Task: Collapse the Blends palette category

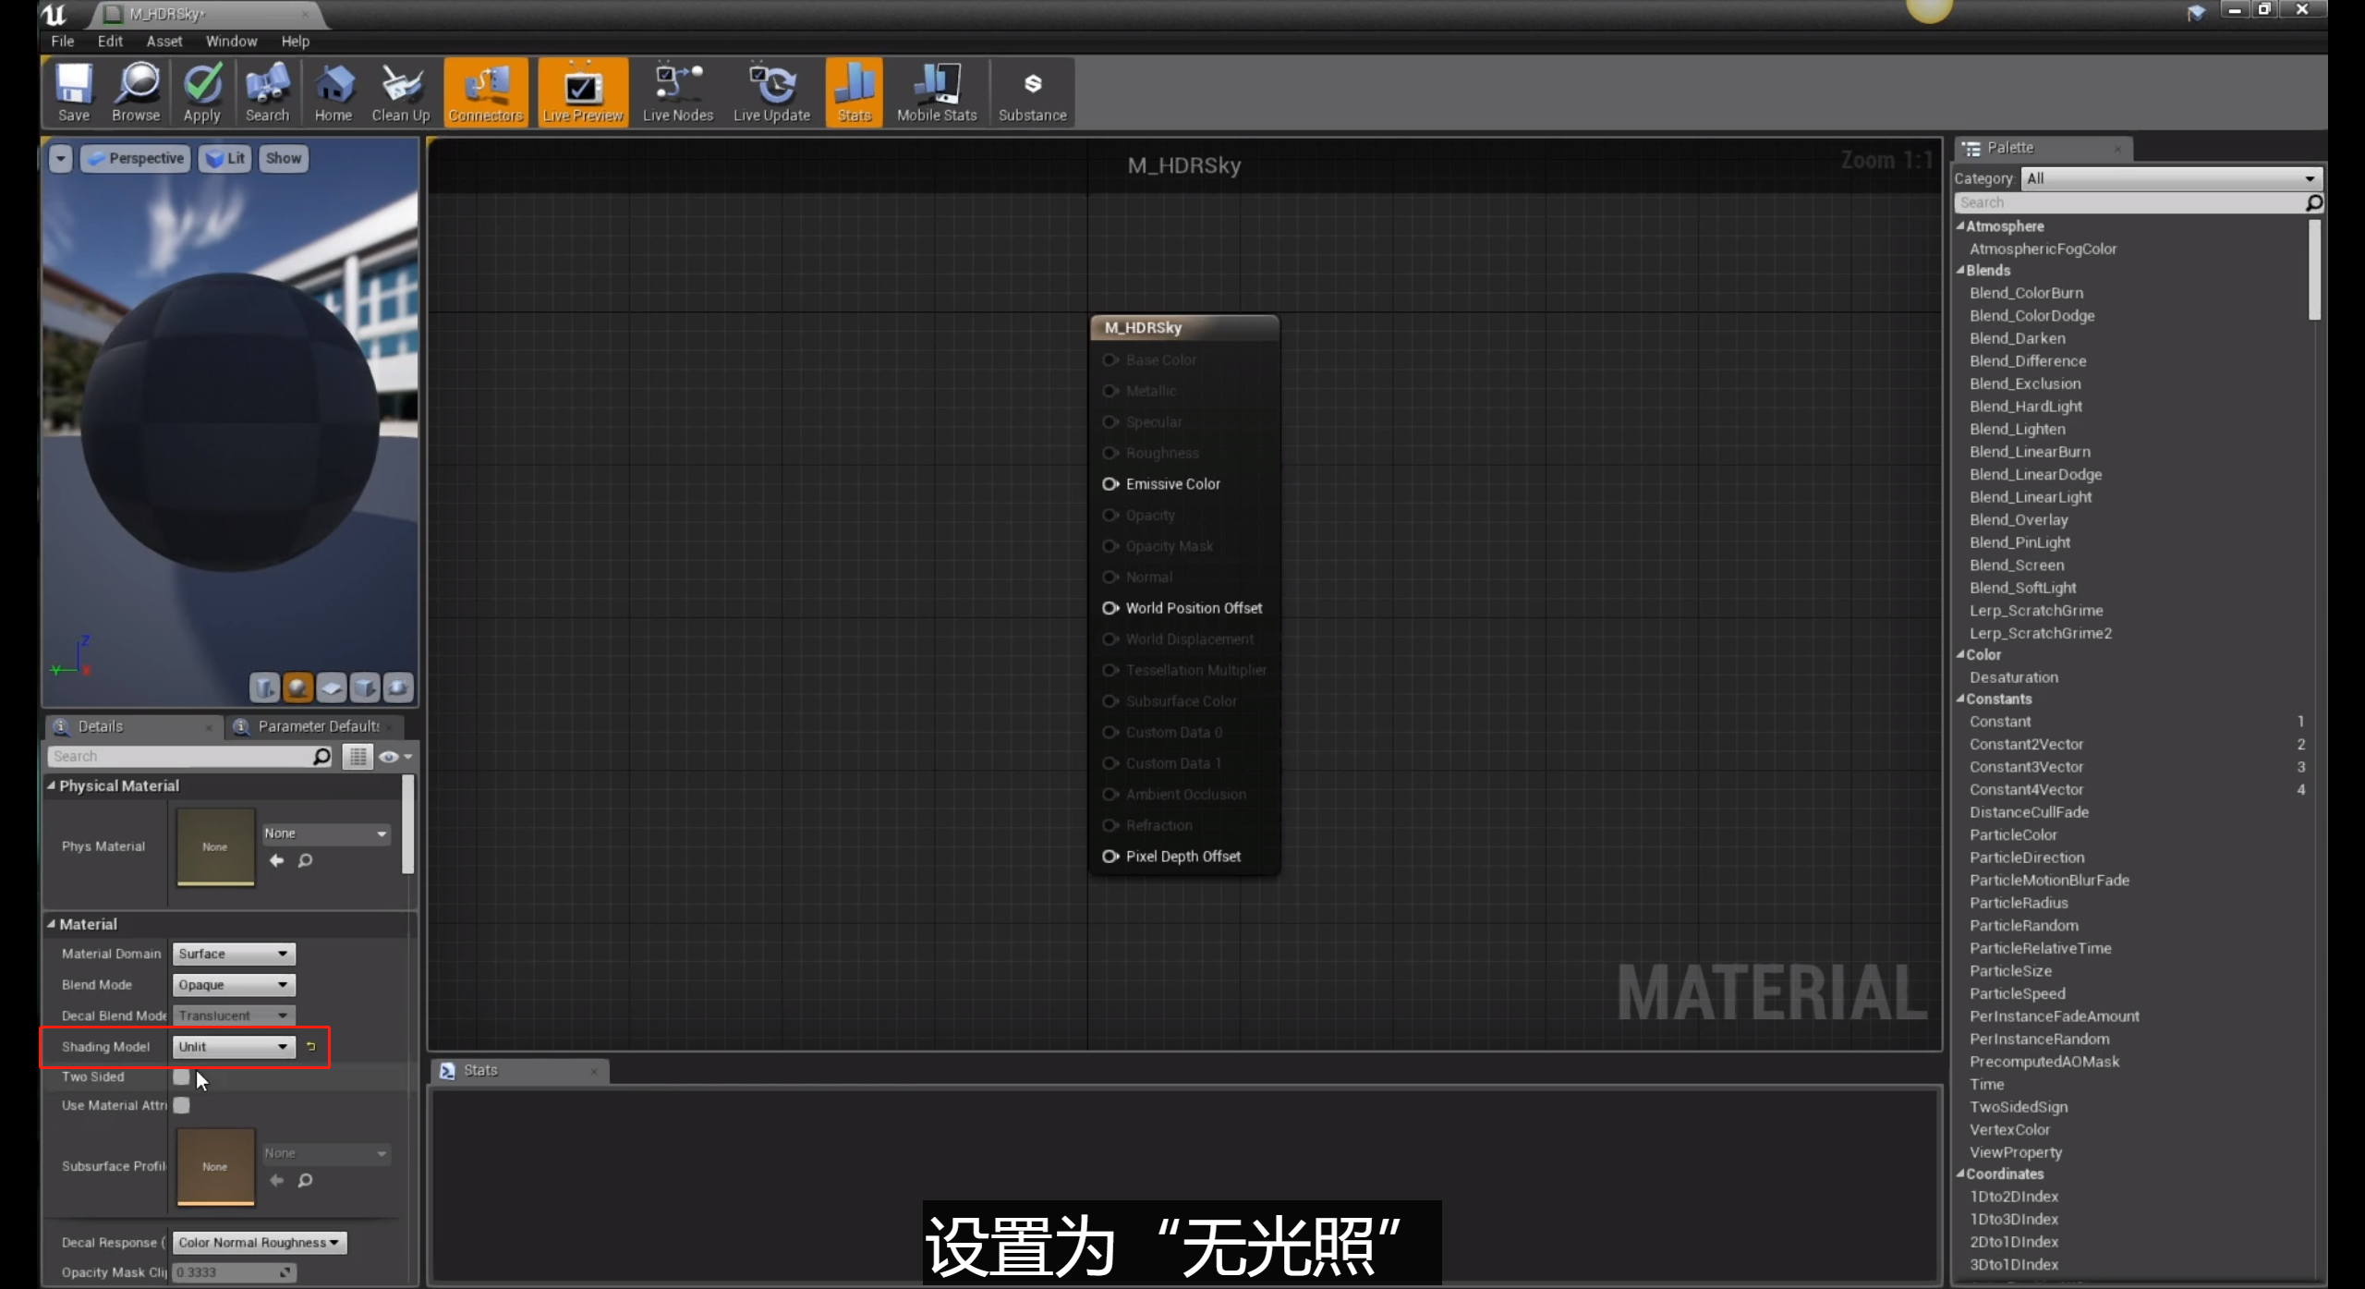Action: pos(1961,271)
